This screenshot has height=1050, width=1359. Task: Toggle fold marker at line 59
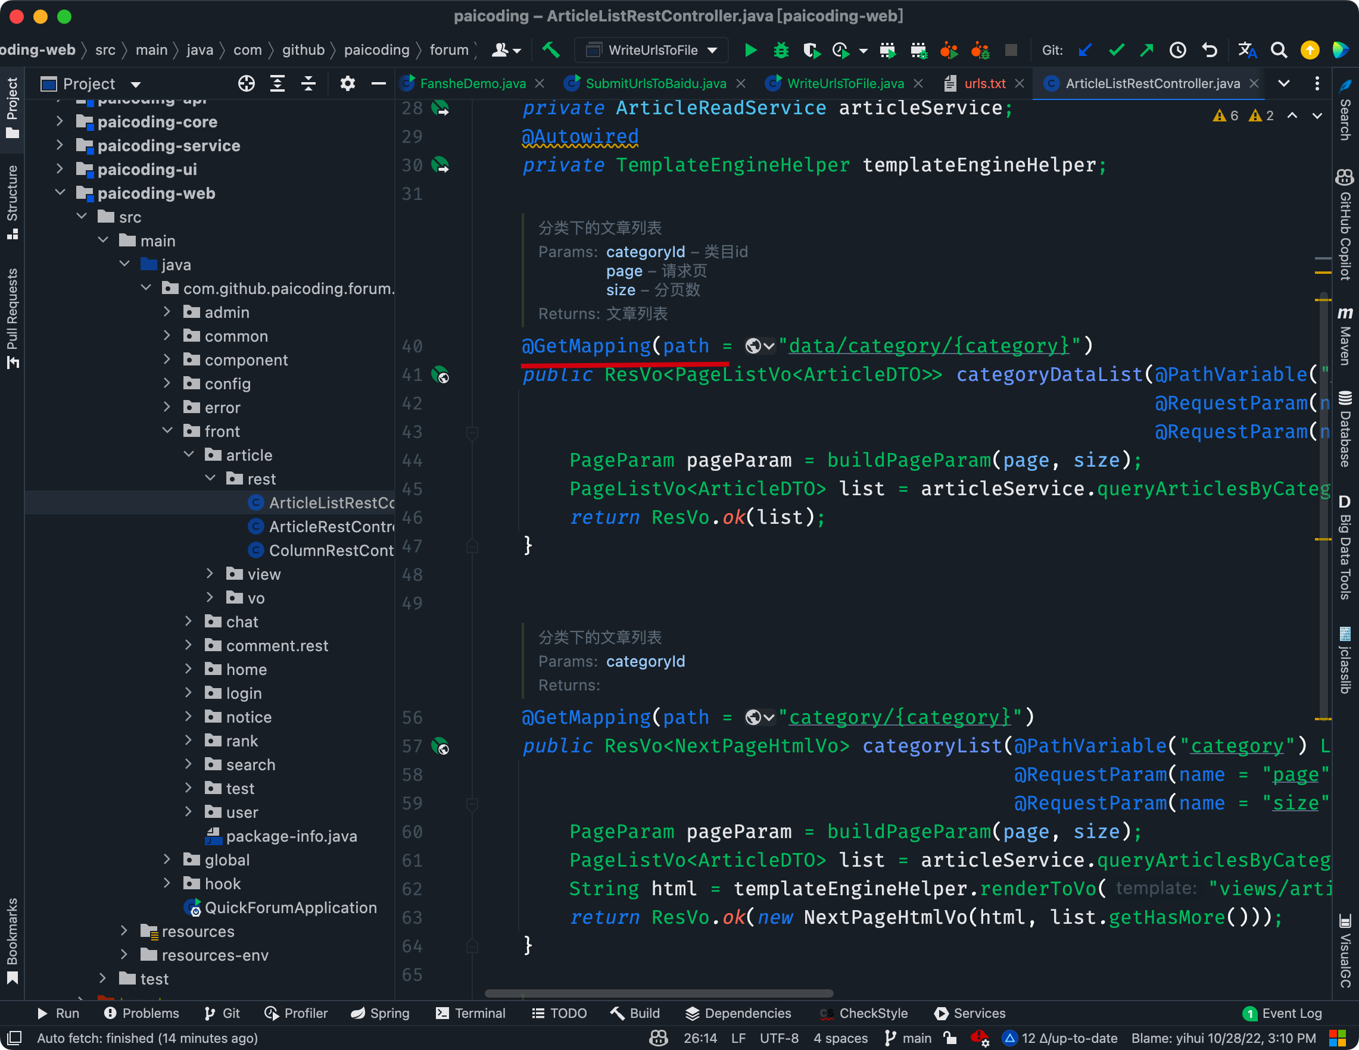[472, 804]
